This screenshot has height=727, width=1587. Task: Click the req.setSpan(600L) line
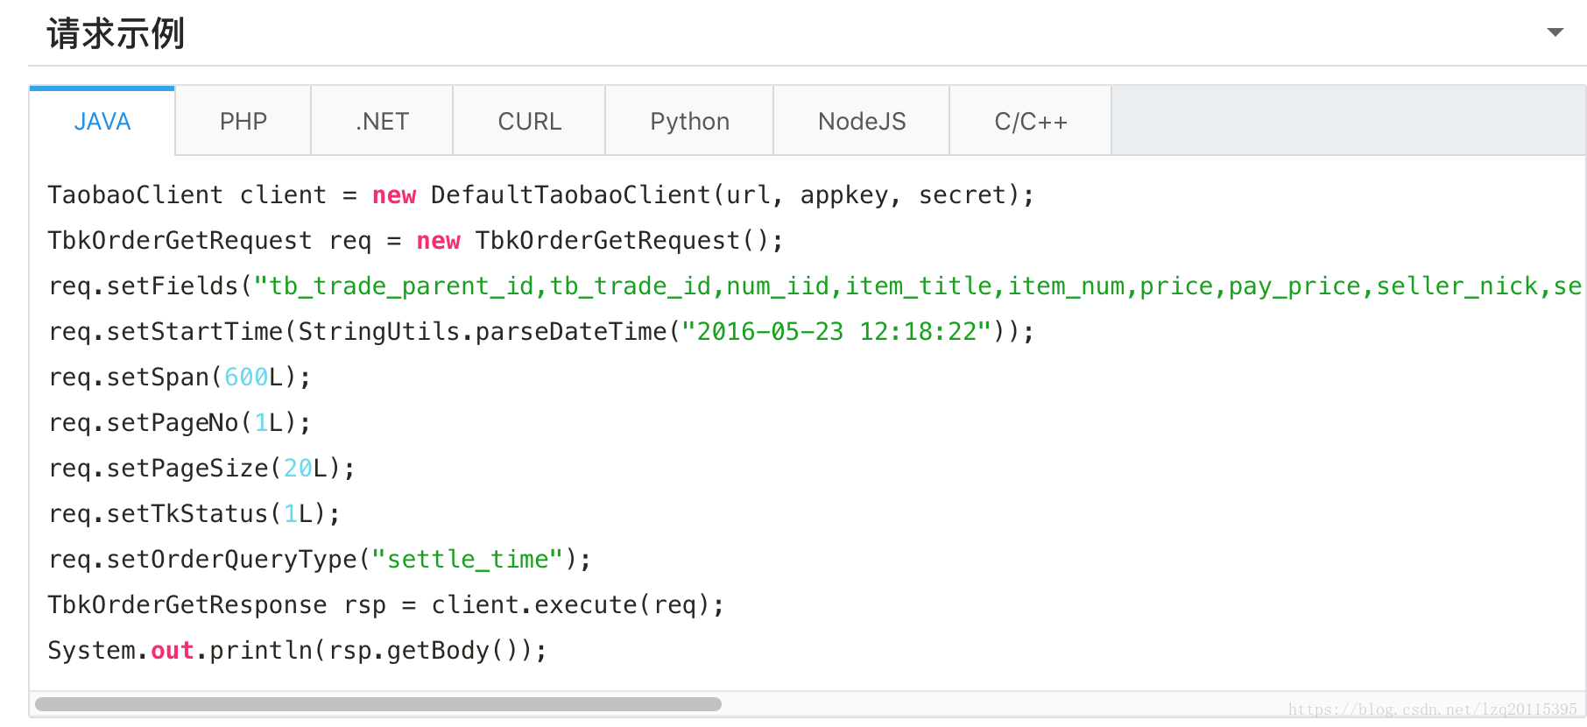coord(180,377)
